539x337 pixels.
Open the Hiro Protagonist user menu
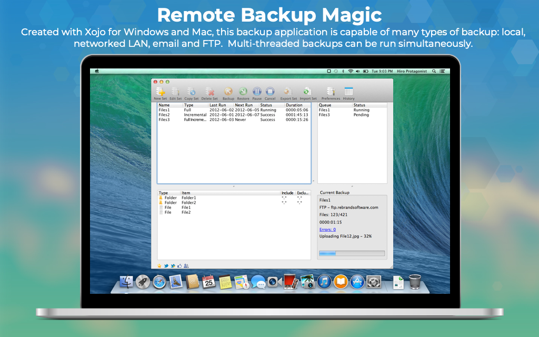411,71
